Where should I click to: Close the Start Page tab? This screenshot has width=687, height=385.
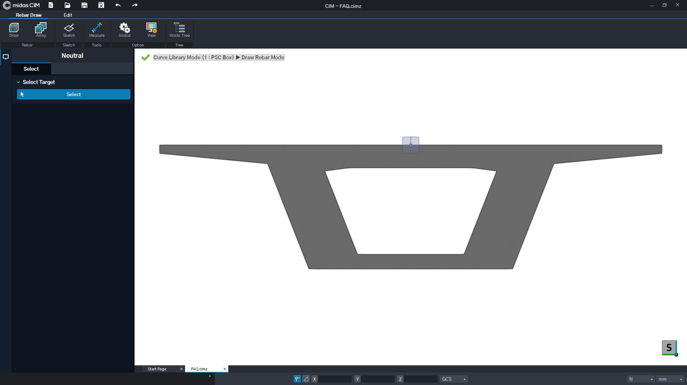tap(181, 369)
